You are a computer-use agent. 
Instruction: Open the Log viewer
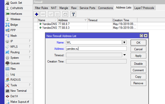pos(19,74)
